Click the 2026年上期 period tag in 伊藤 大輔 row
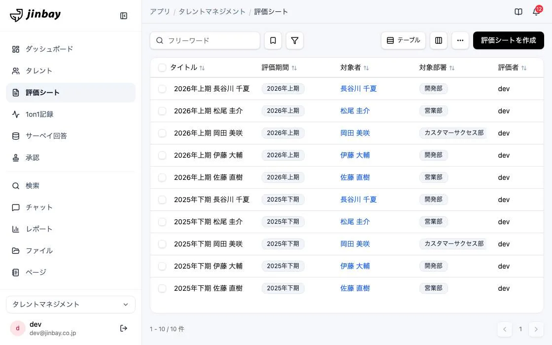 [x=283, y=155]
